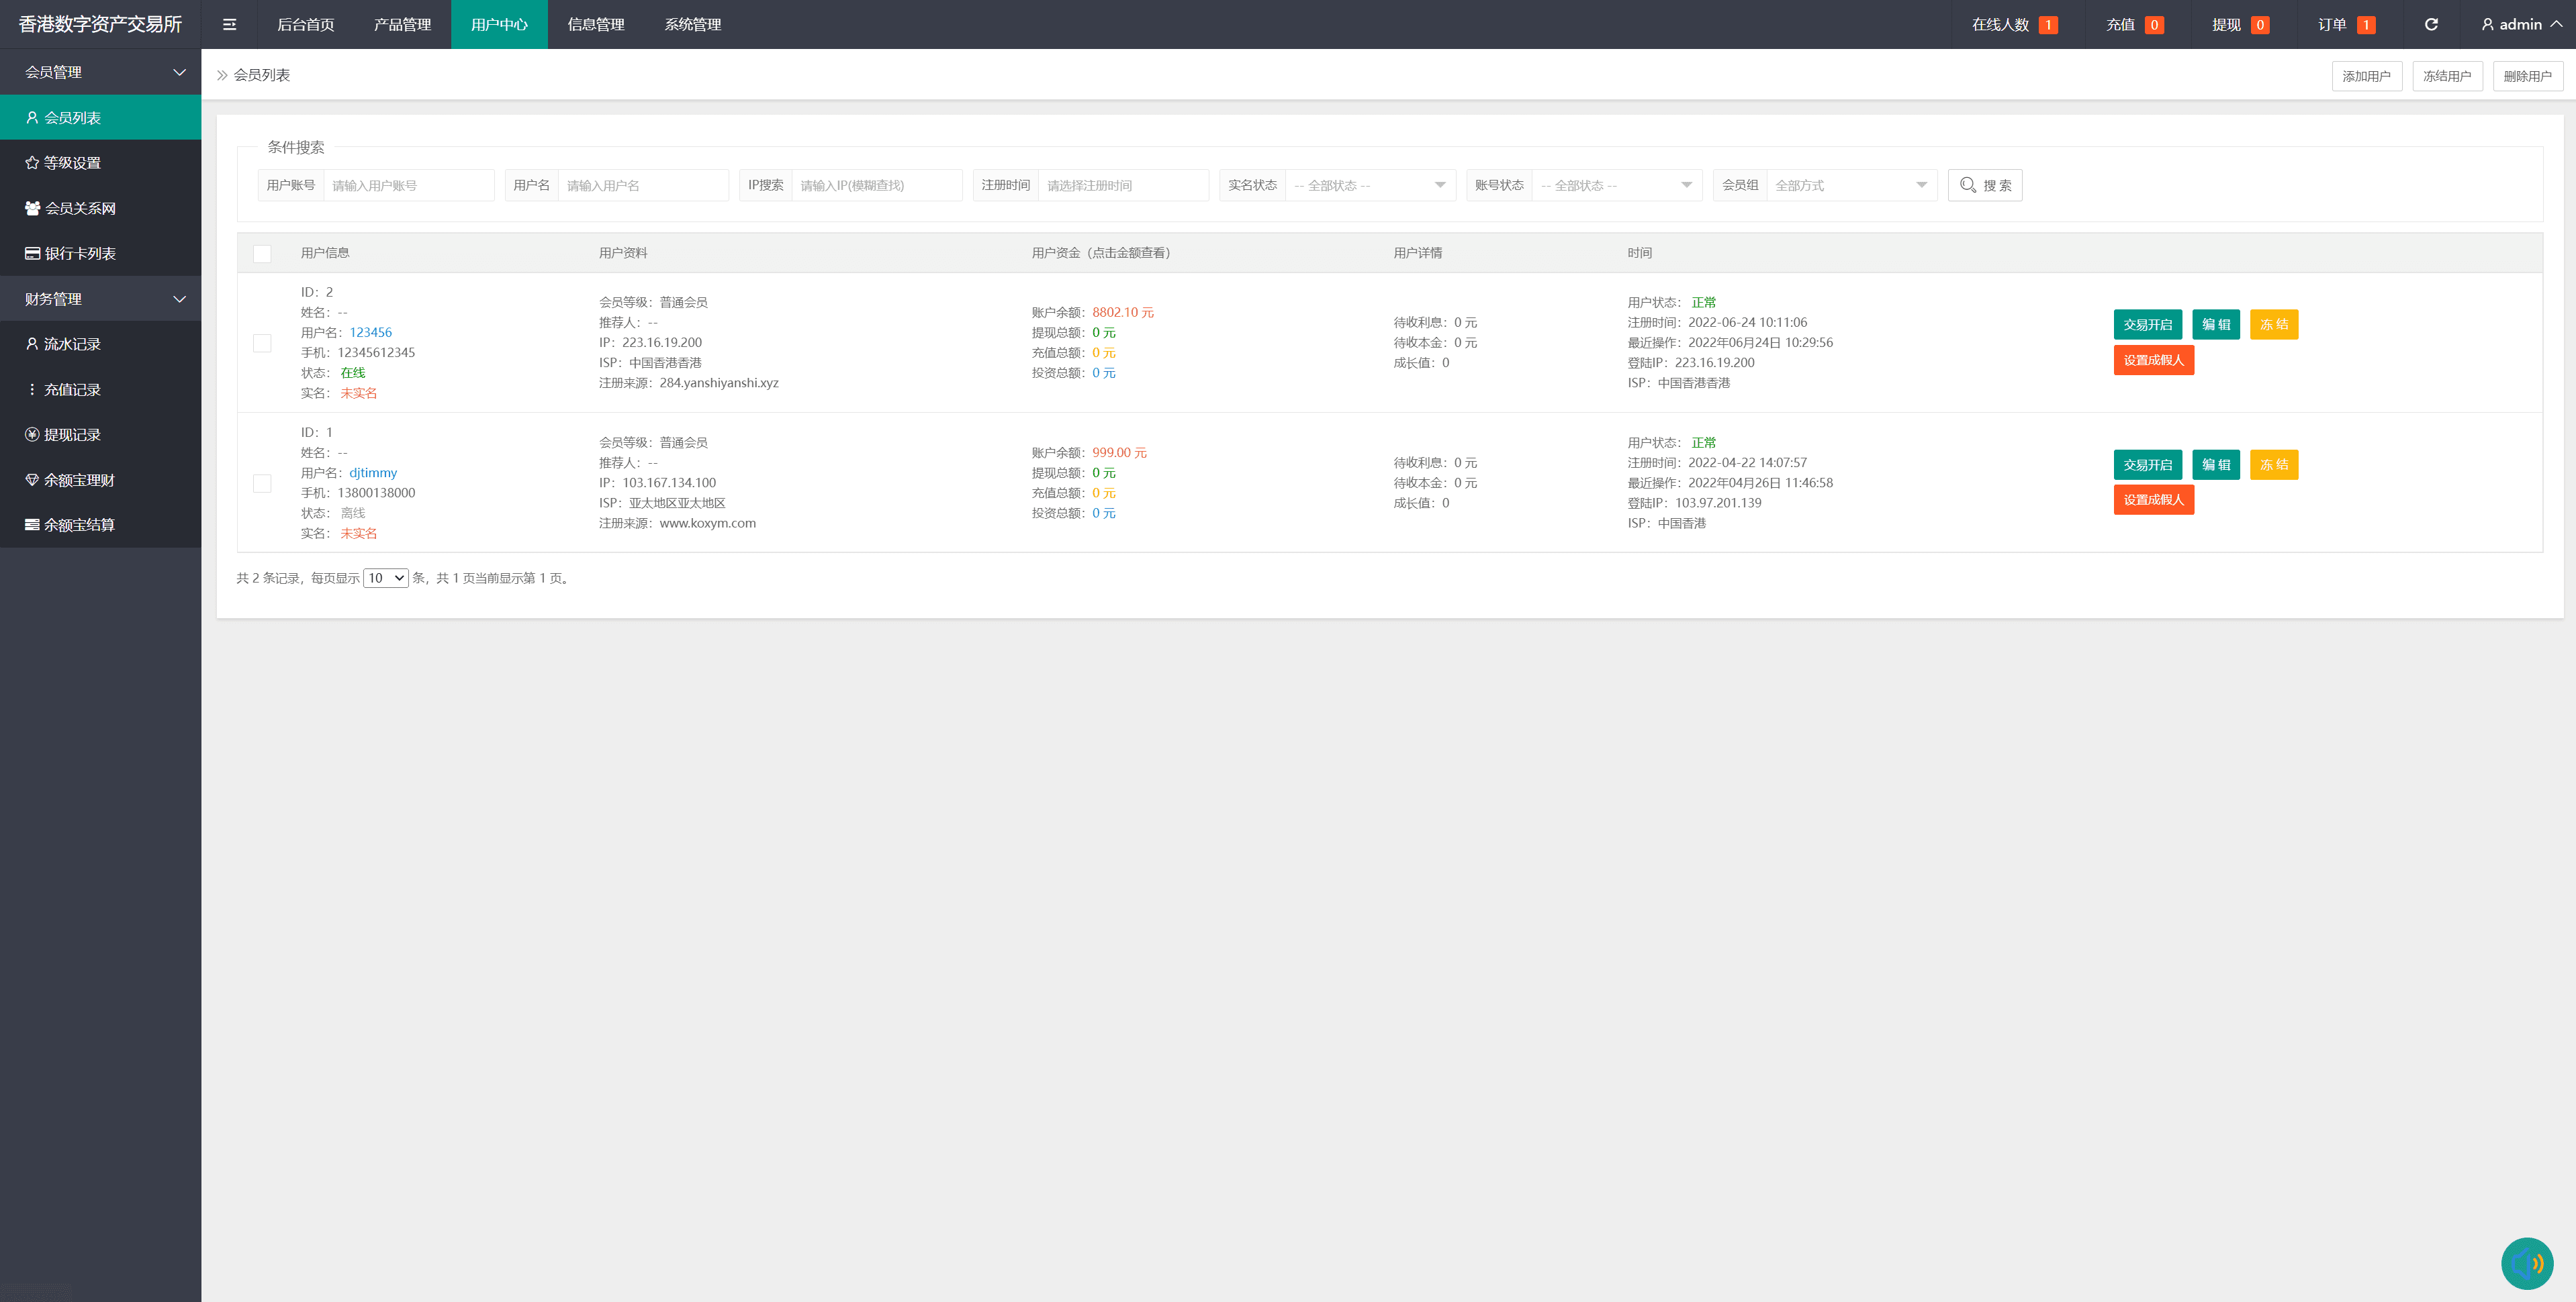Click 设置成假人 for user 123456
Image resolution: width=2576 pixels, height=1302 pixels.
click(2153, 360)
